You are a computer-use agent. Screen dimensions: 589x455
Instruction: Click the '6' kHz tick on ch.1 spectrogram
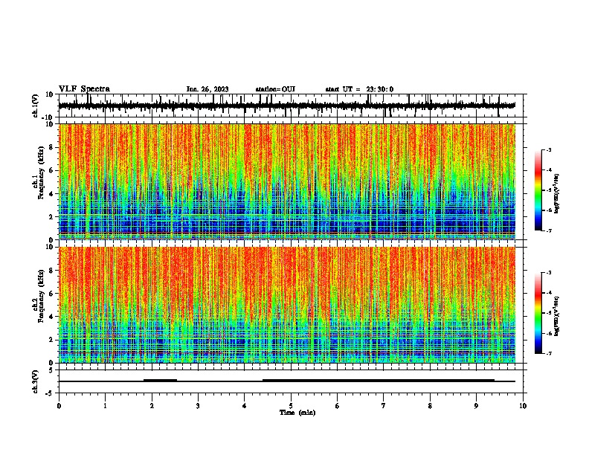52,170
